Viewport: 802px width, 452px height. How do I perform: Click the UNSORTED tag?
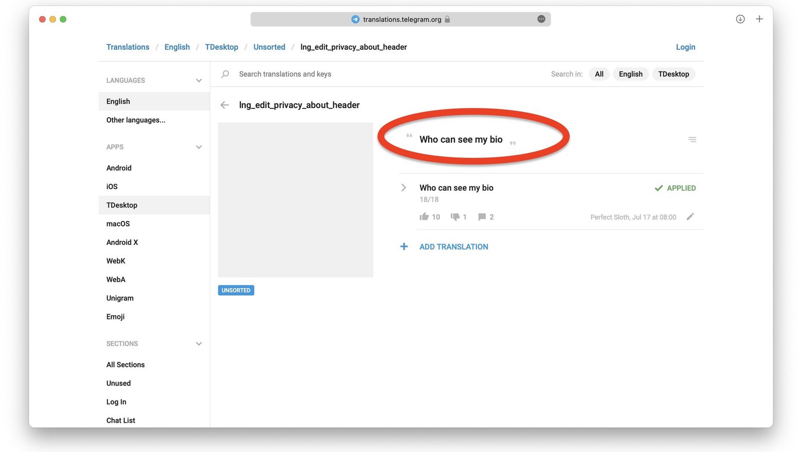pos(236,290)
